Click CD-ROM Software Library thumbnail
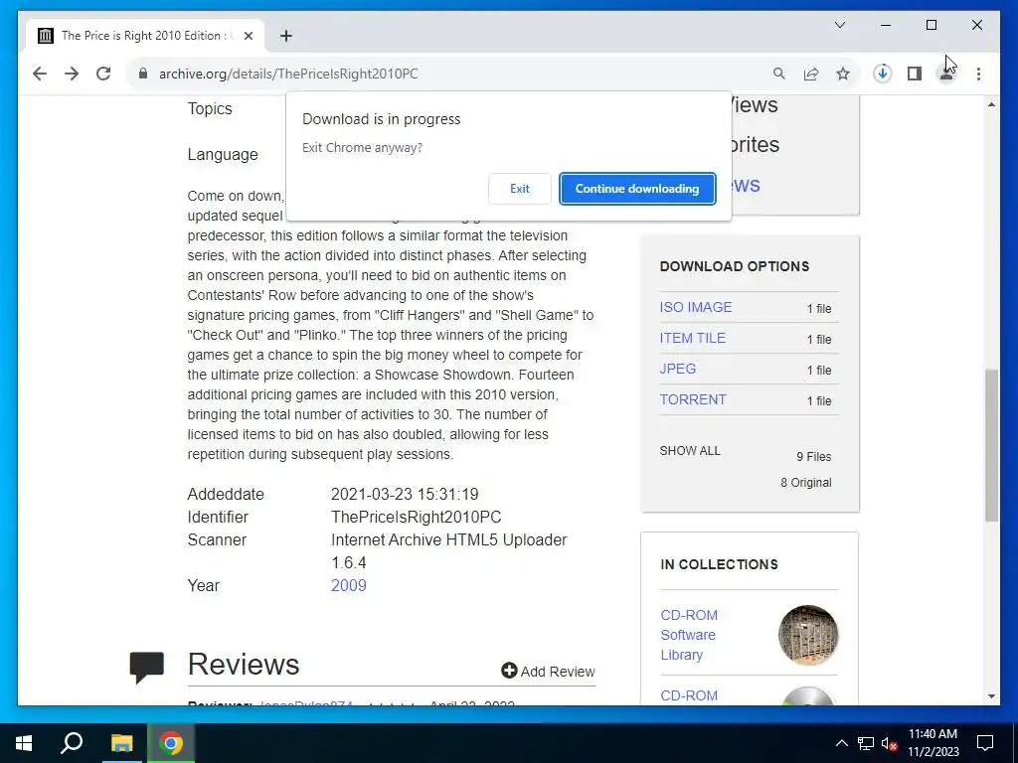1018x763 pixels. pos(807,635)
